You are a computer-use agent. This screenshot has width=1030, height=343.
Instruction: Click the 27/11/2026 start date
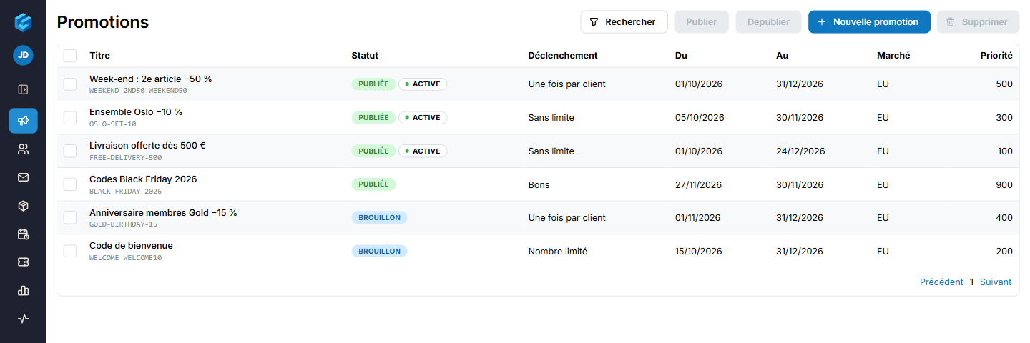point(699,184)
